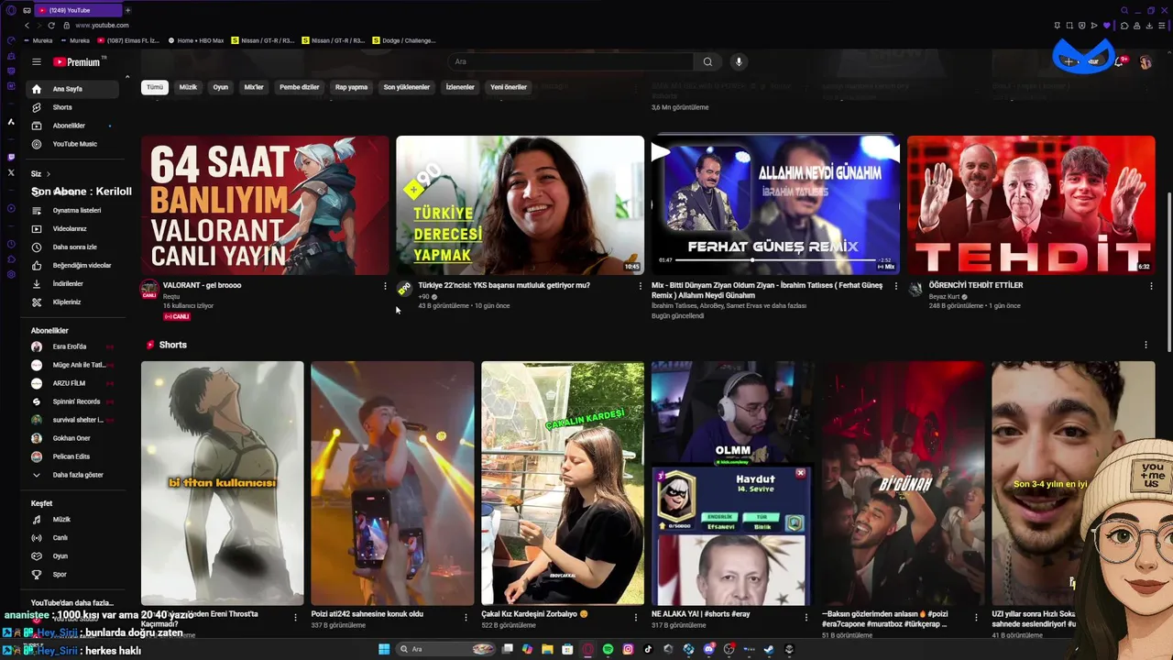Select the Müzik filter chip
The image size is (1173, 660).
(188, 87)
